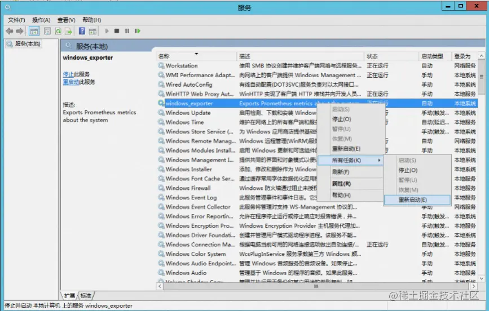Sort by the 名称 column header
Image resolution: width=489 pixels, height=311 pixels.
pos(196,56)
